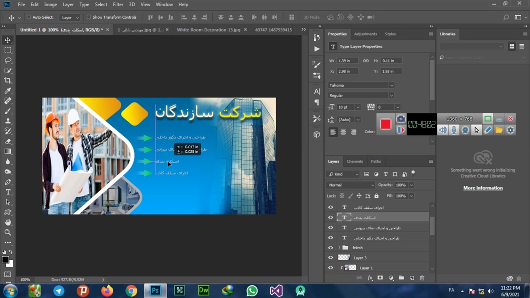Hide the felesh group layer

330,248
